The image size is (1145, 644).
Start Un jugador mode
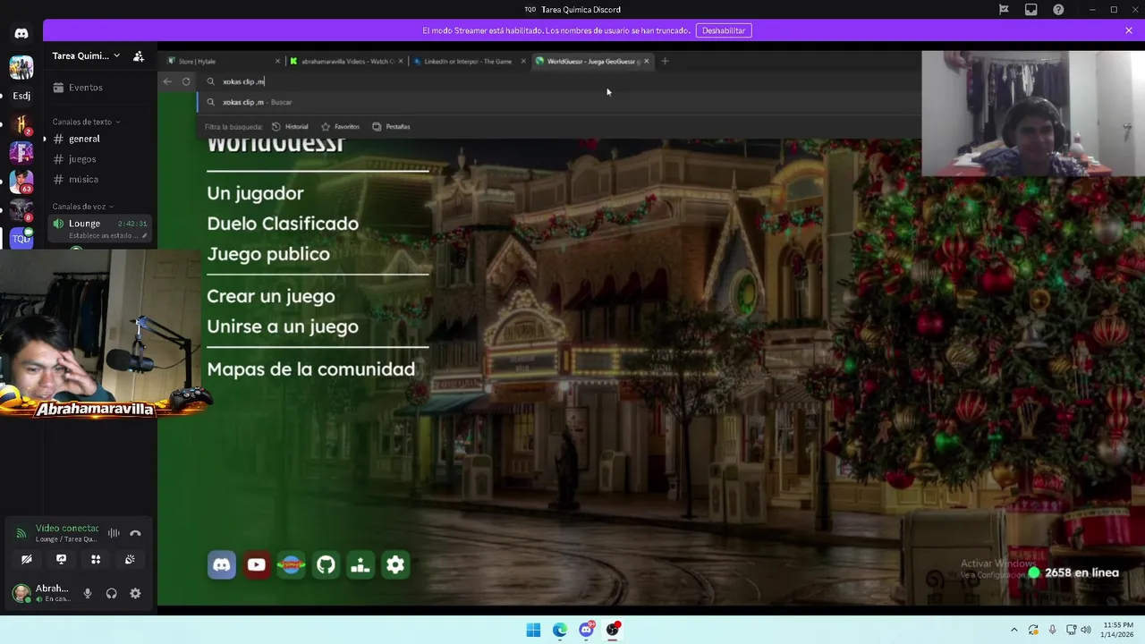point(255,193)
